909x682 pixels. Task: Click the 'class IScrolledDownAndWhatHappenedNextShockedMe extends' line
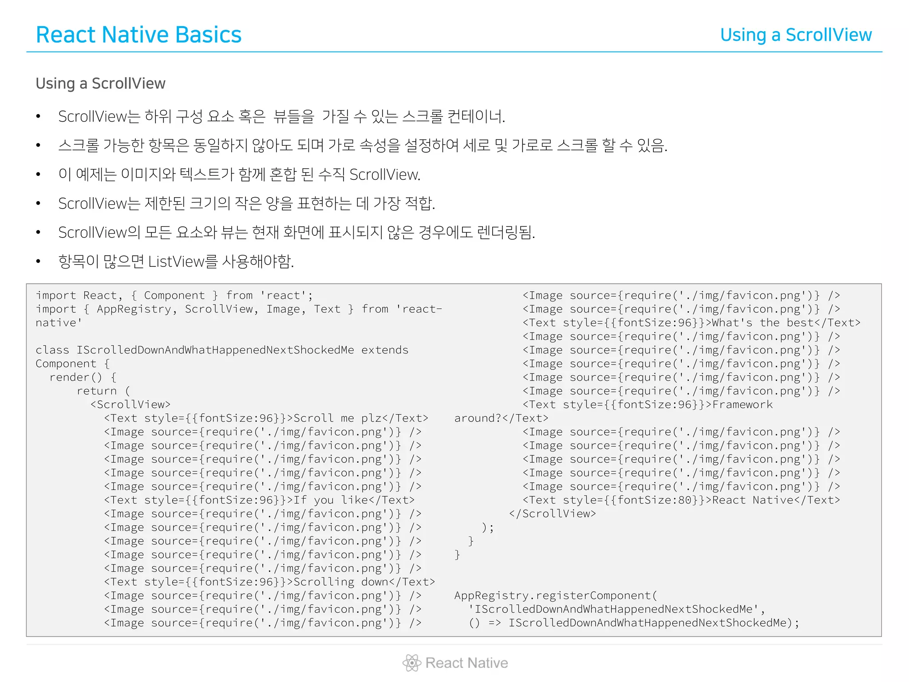tap(222, 350)
